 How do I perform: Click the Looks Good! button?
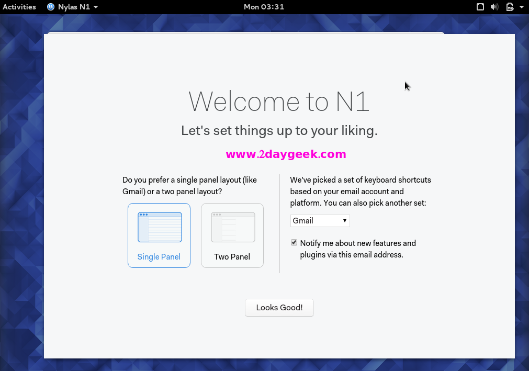coord(279,308)
